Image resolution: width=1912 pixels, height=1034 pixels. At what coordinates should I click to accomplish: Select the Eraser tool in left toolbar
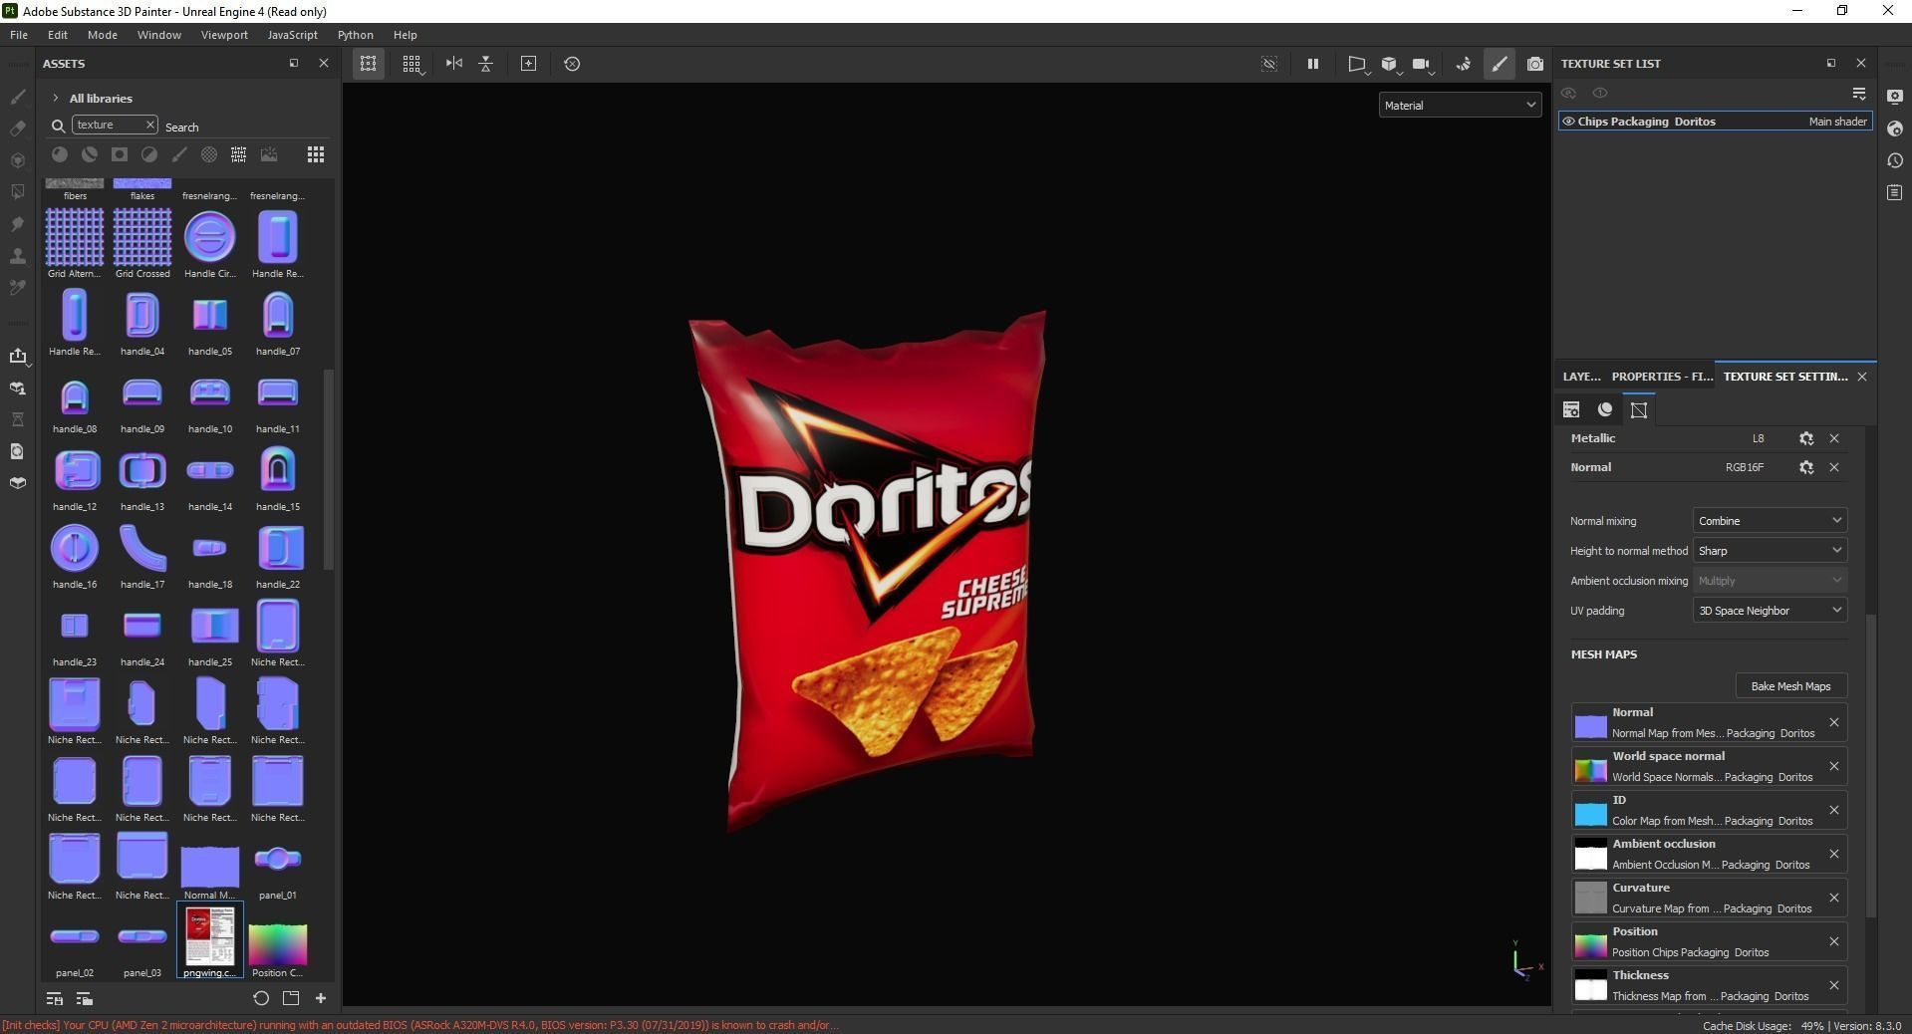click(18, 129)
